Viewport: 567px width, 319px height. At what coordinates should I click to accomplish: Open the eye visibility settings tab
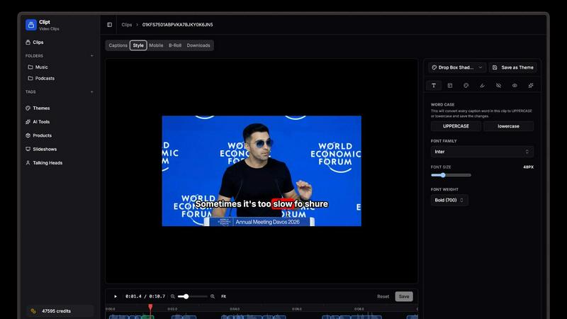(515, 85)
